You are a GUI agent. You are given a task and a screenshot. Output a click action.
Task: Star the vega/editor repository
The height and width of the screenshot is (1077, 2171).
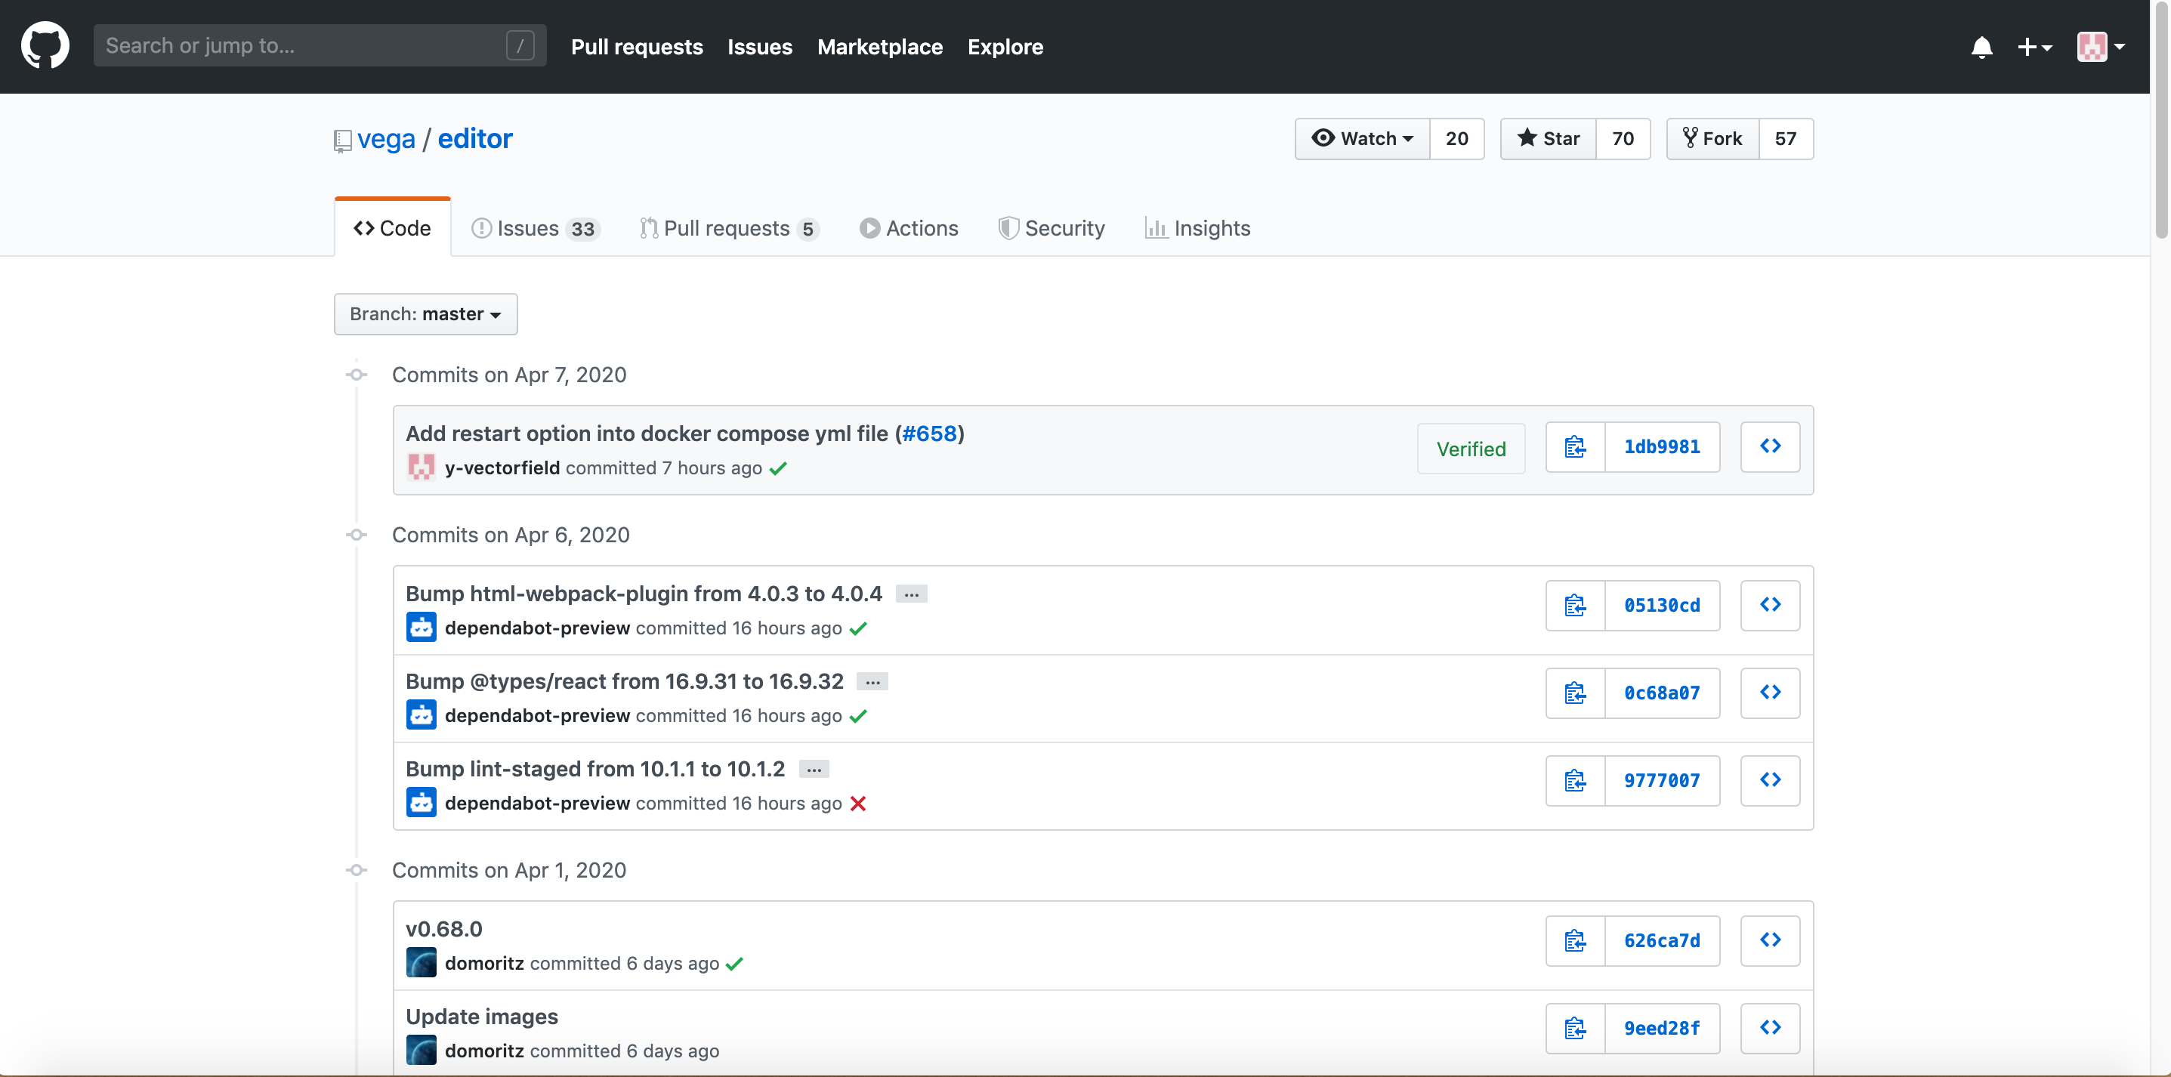pos(1549,139)
